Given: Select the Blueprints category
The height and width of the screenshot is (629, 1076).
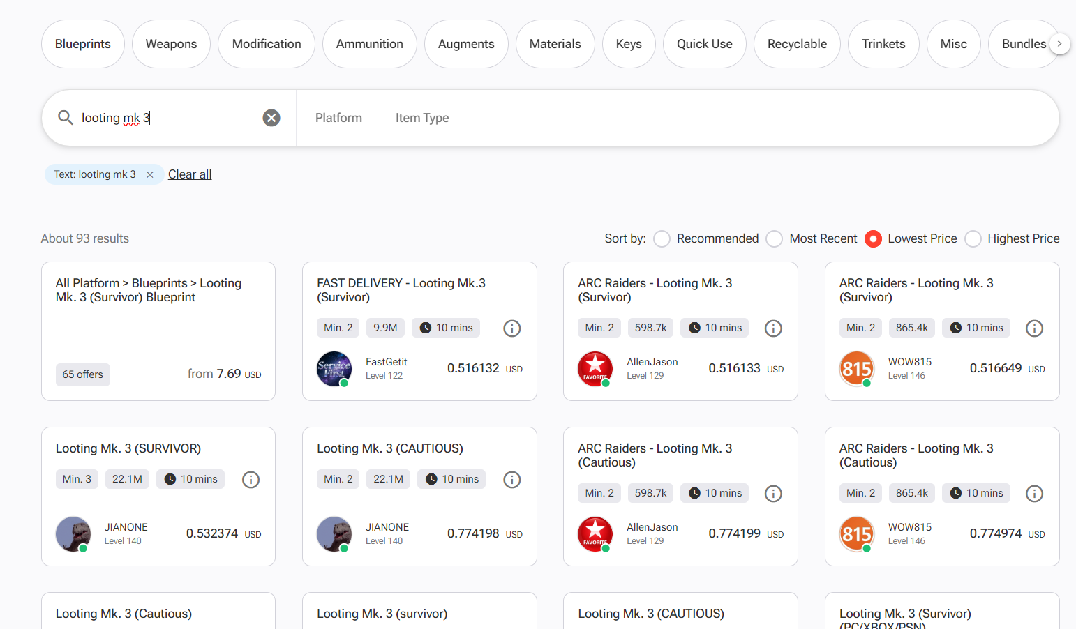Looking at the screenshot, I should click(83, 44).
